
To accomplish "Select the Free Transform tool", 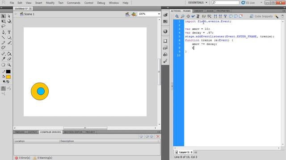I will click(3, 21).
